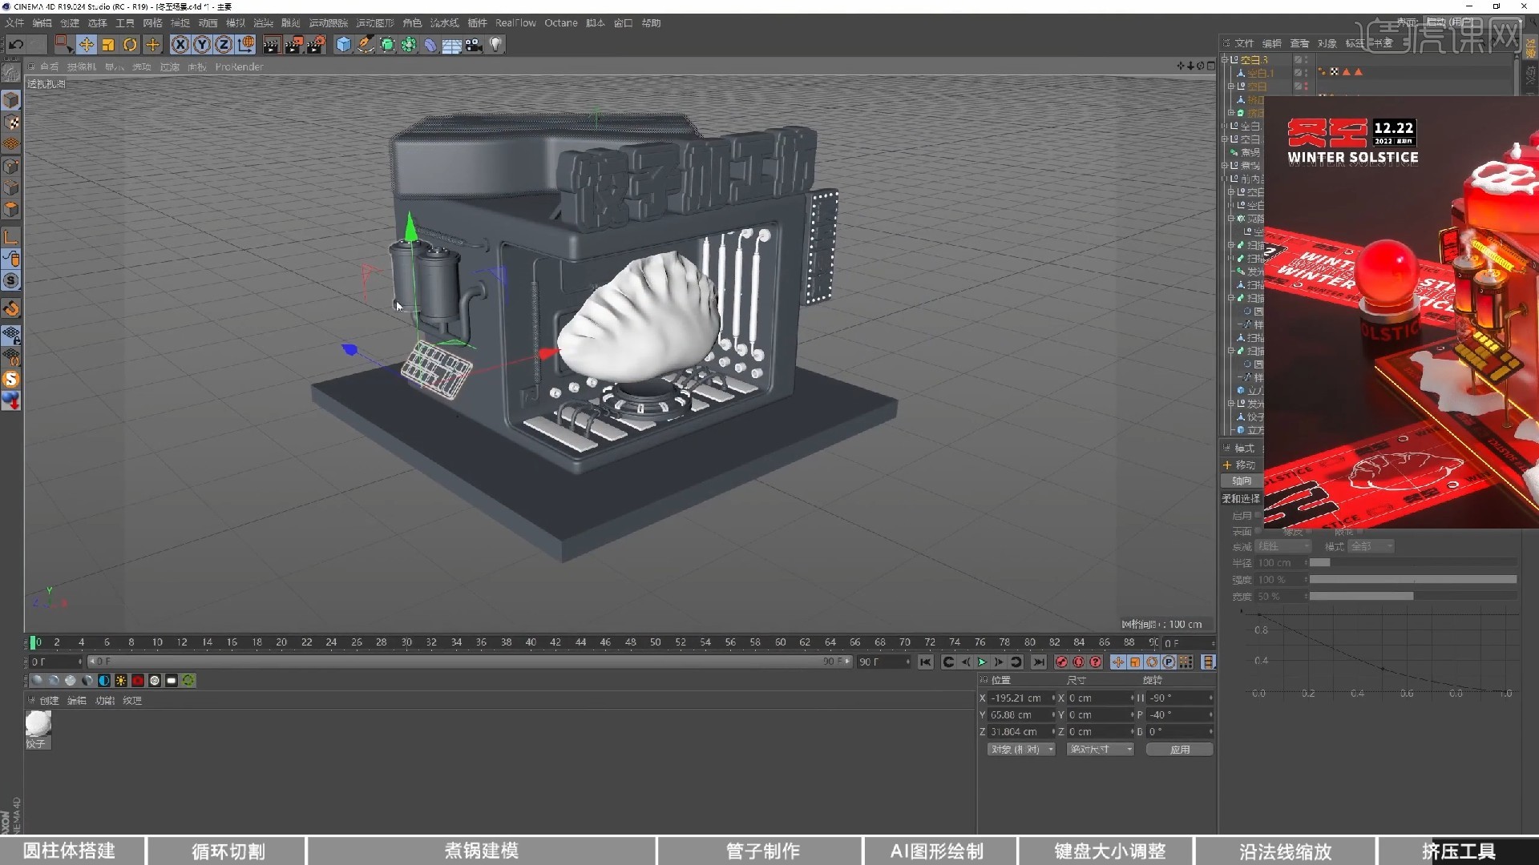Screen dimensions: 1539x865
Task: Open the 文件 menu in main menu bar
Action: [14, 23]
